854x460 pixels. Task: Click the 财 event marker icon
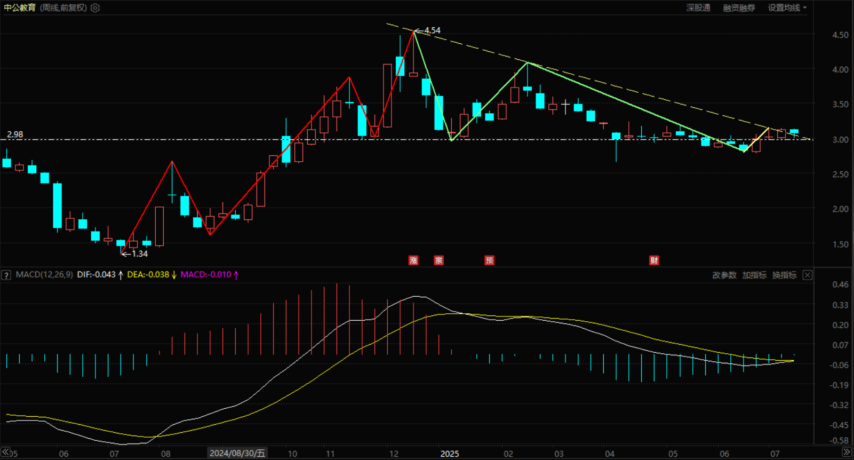(x=654, y=260)
